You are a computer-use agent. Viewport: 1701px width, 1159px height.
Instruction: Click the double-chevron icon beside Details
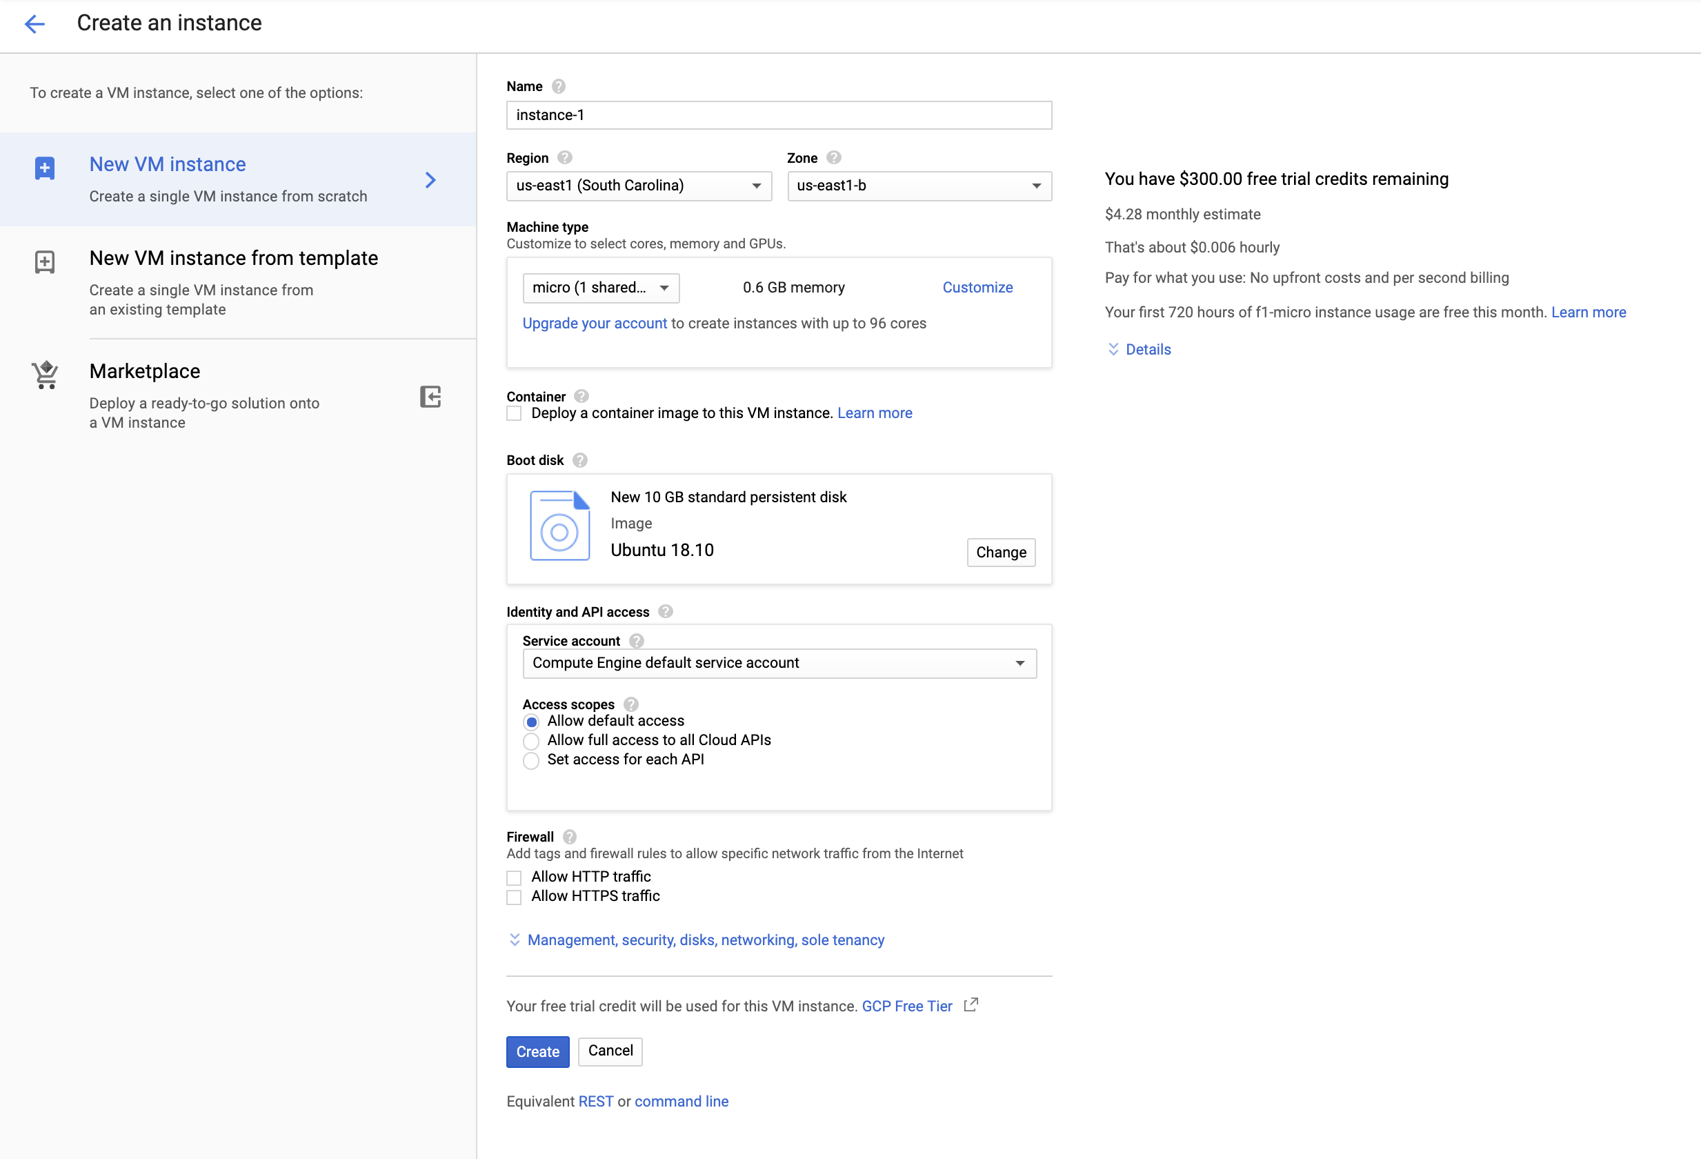pyautogui.click(x=1113, y=349)
